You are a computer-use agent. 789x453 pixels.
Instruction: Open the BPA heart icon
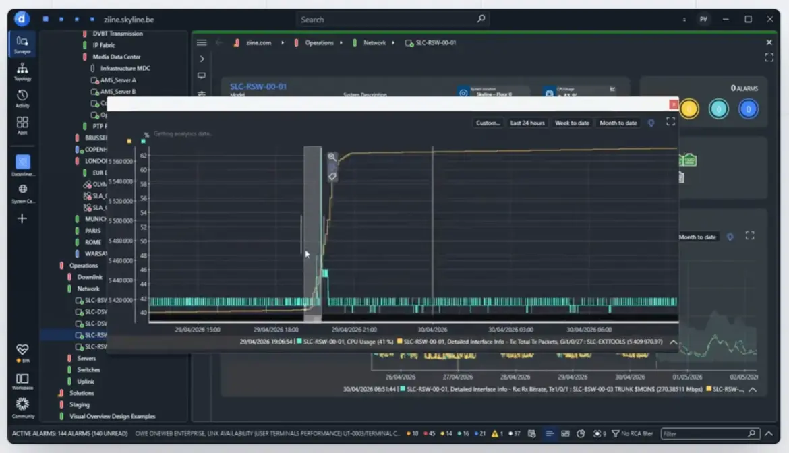pos(22,352)
